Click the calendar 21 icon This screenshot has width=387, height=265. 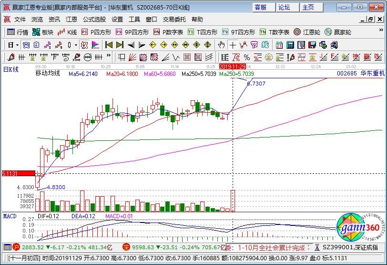point(279,45)
